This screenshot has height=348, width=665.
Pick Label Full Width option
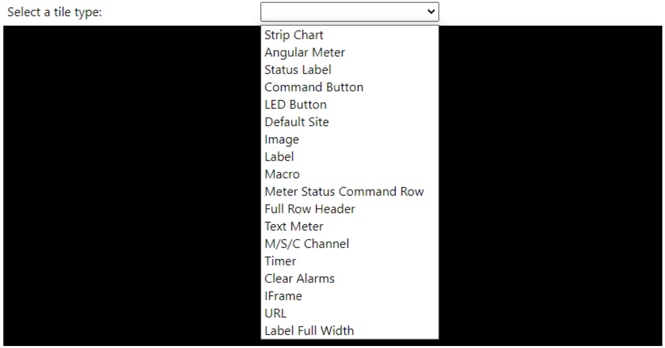pyautogui.click(x=309, y=331)
